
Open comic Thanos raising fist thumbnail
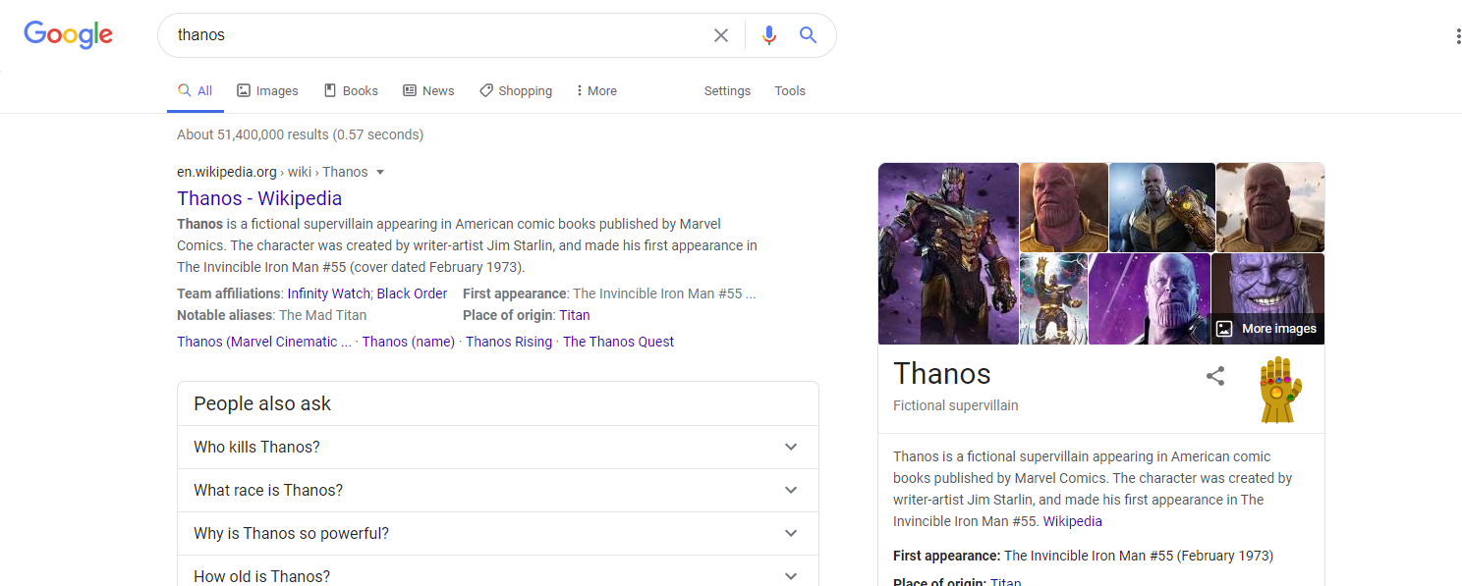[1053, 299]
